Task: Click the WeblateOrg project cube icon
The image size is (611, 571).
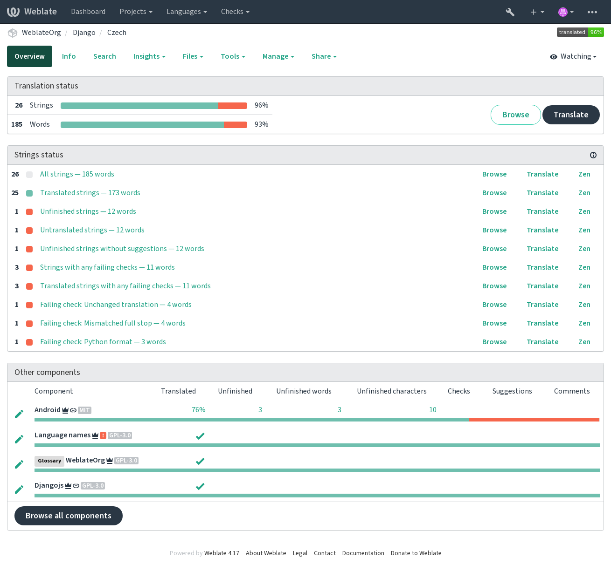Action: tap(13, 33)
